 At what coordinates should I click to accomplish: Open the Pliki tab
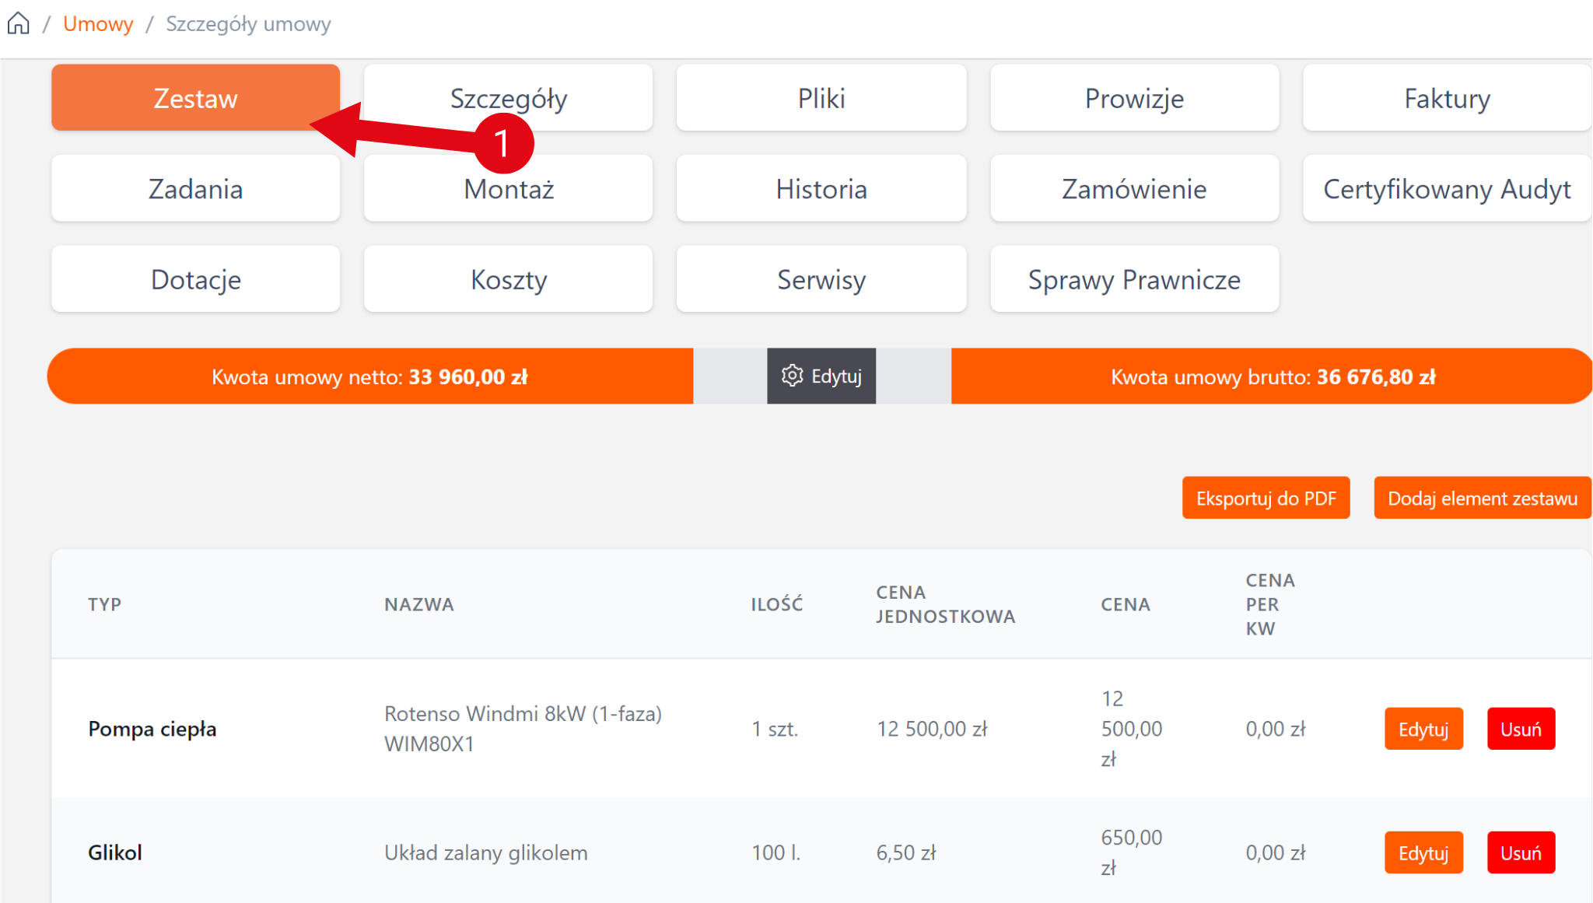821,98
